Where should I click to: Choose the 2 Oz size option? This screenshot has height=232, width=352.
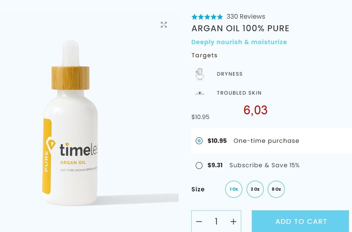tap(255, 189)
